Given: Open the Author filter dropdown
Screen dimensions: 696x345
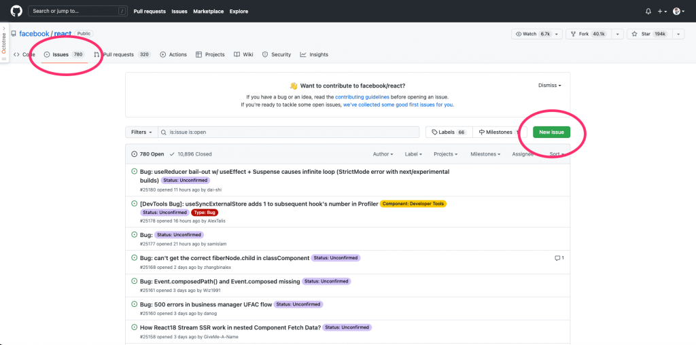Looking at the screenshot, I should 383,154.
